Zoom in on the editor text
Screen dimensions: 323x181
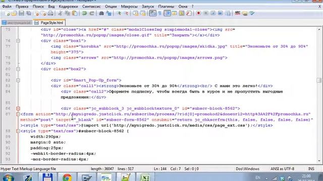pos(119,14)
